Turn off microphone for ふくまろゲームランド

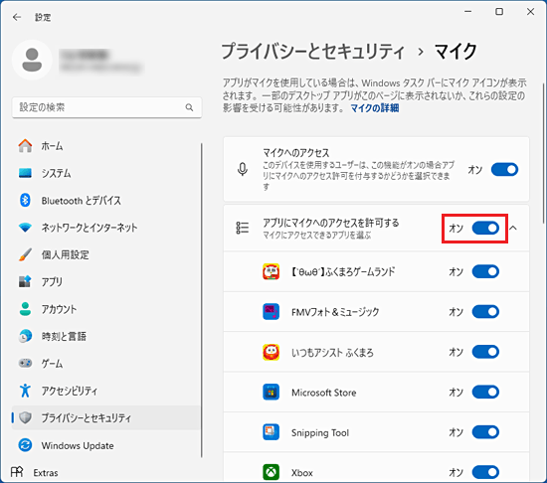(485, 271)
